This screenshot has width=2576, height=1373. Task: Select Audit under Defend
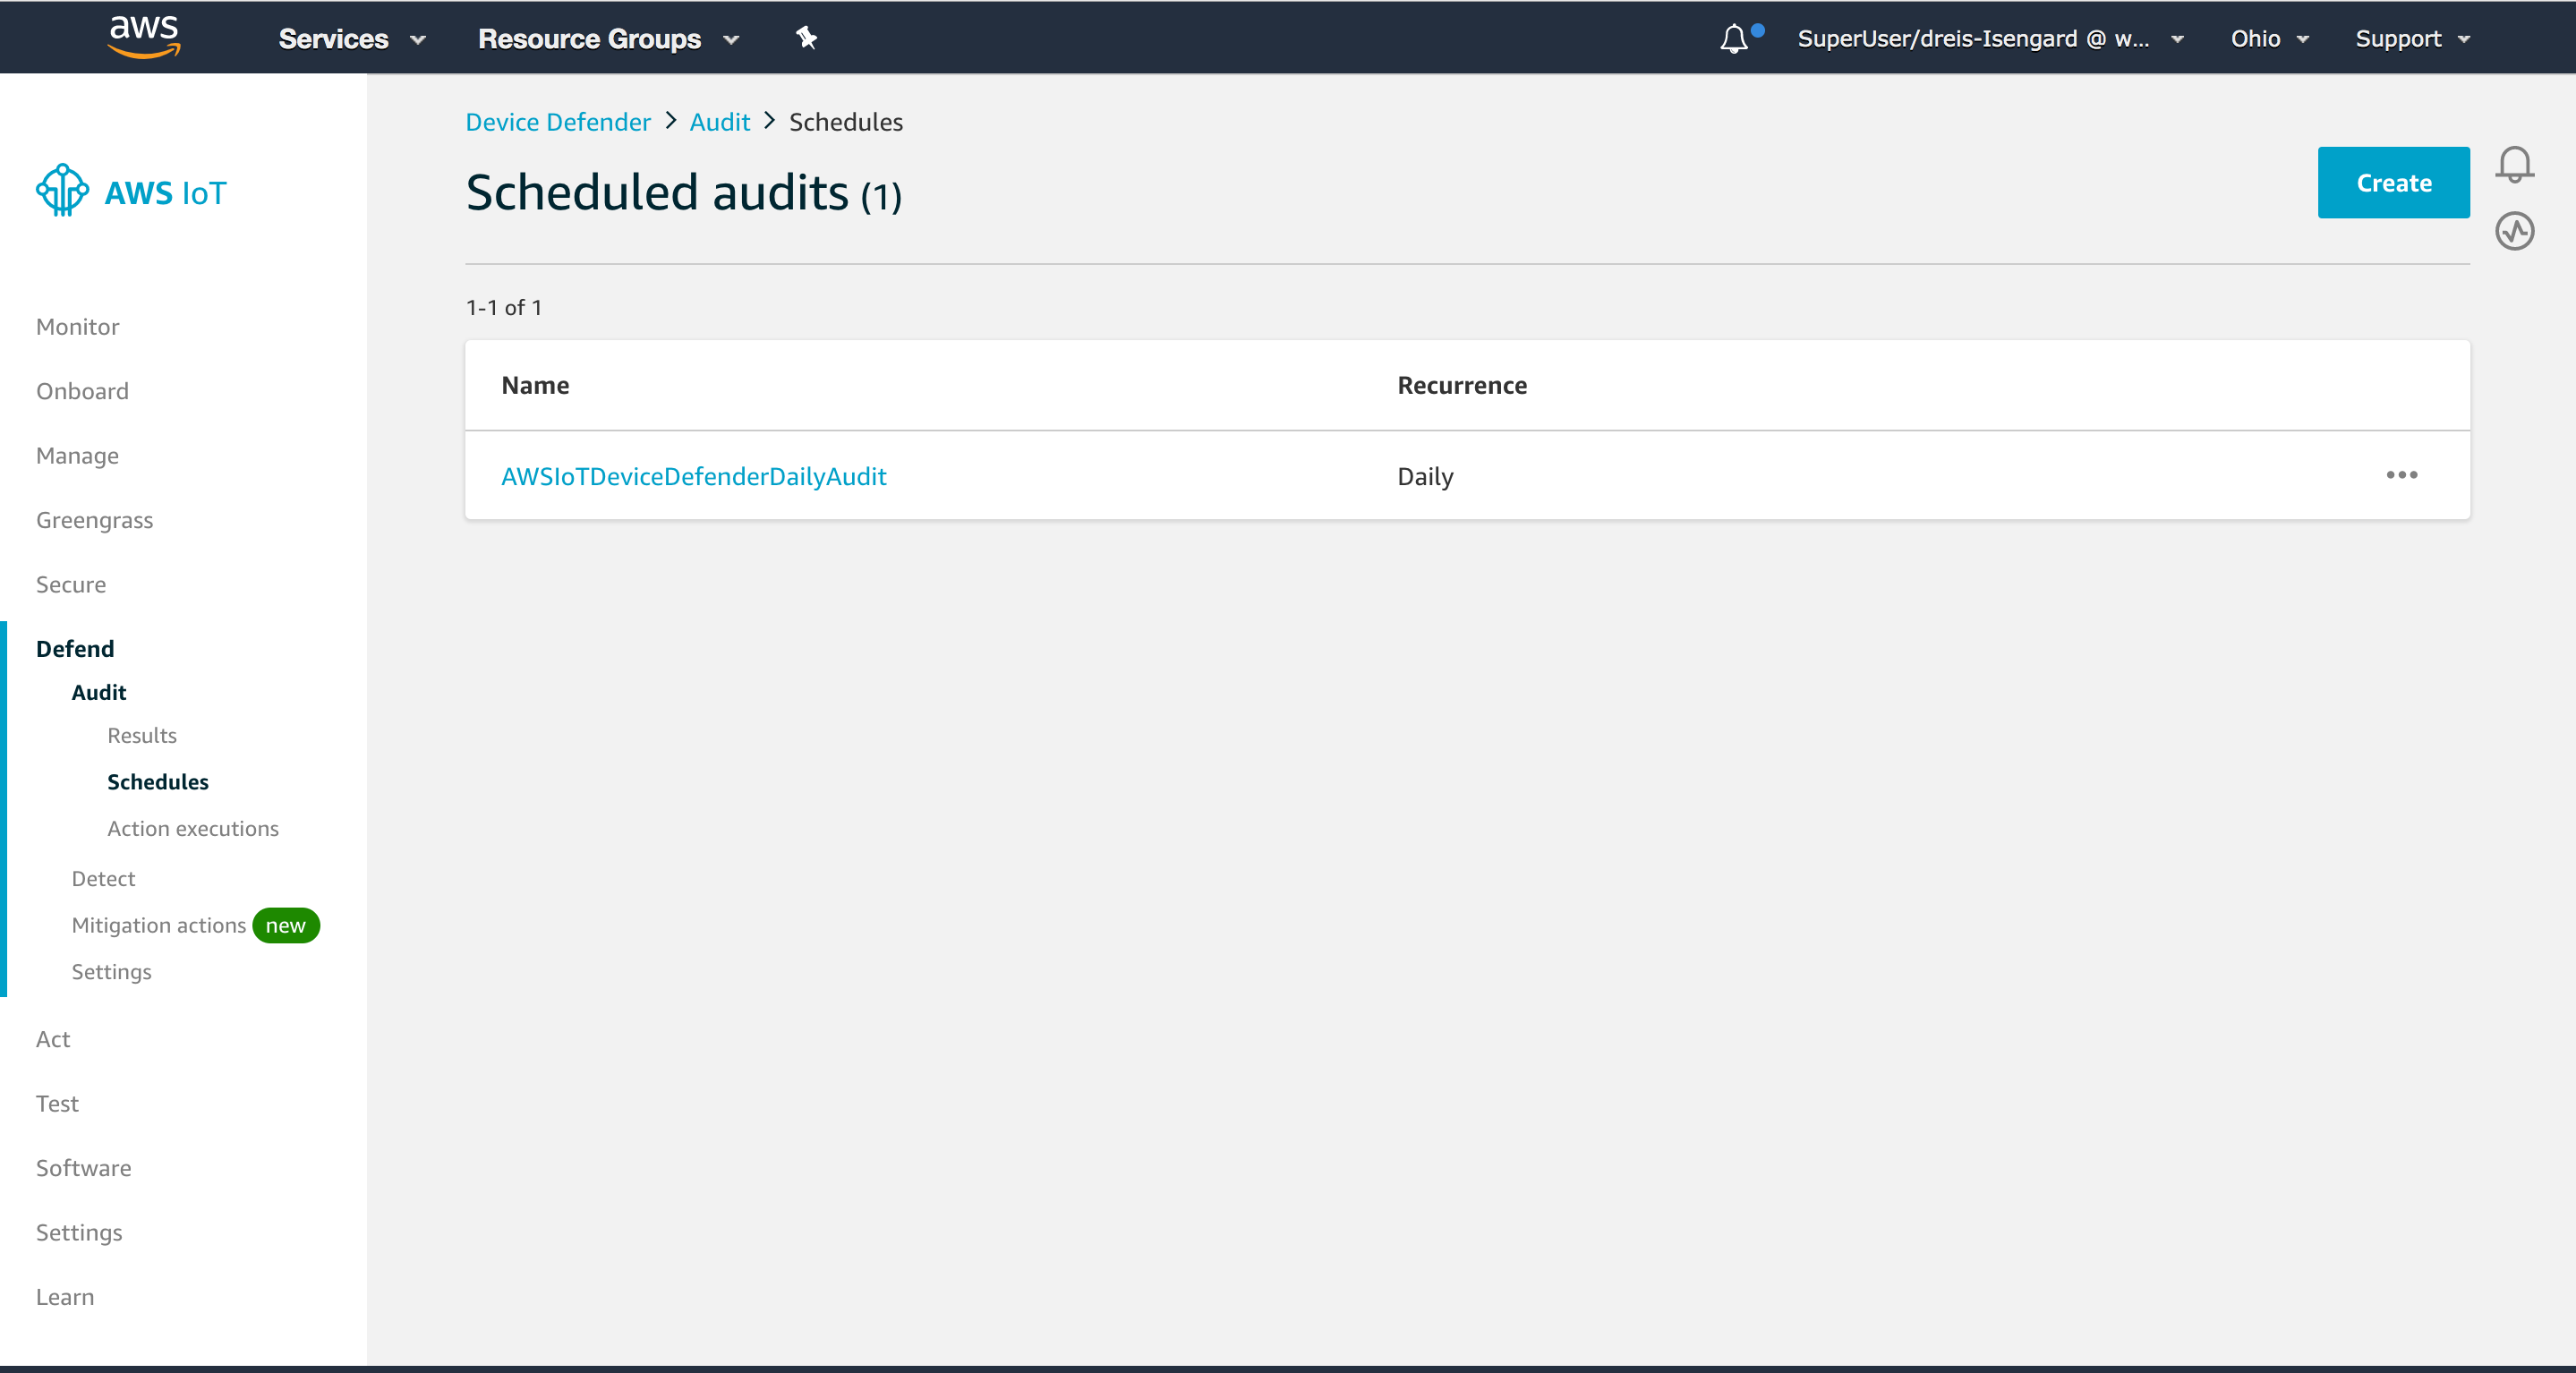click(99, 692)
